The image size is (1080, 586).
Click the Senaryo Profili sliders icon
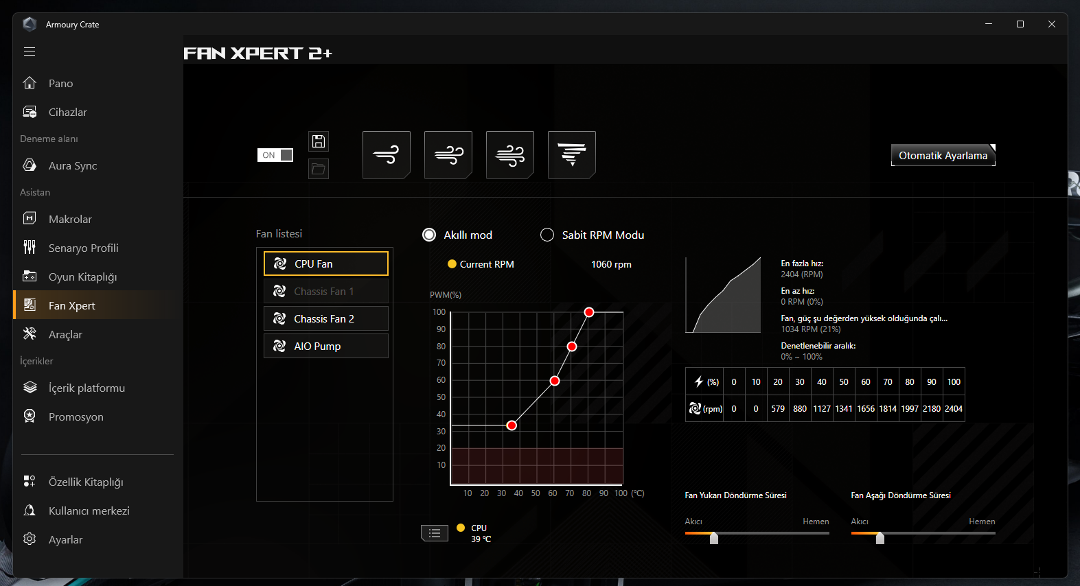tap(30, 248)
